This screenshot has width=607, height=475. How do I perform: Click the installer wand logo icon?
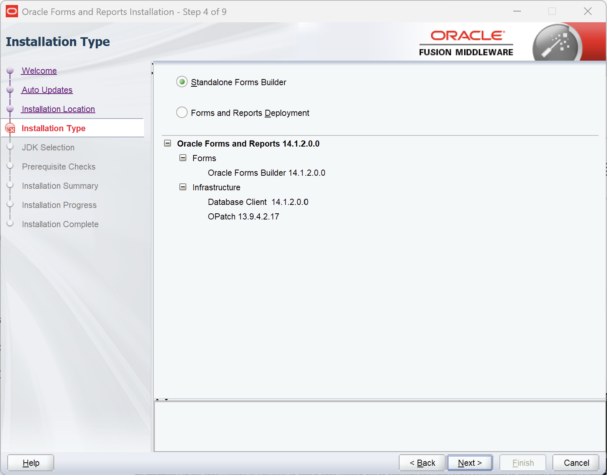coord(557,43)
